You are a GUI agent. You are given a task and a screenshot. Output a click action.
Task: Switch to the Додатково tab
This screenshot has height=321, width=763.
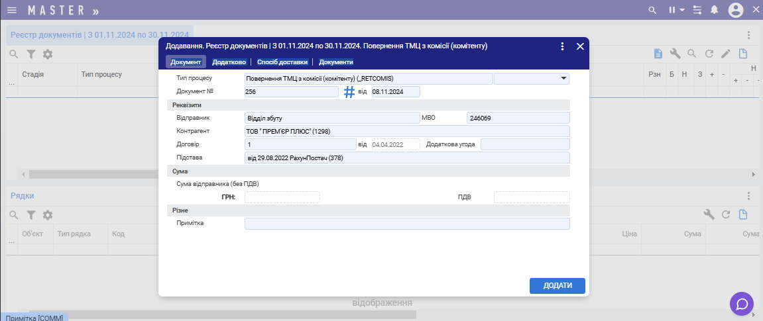pos(229,62)
